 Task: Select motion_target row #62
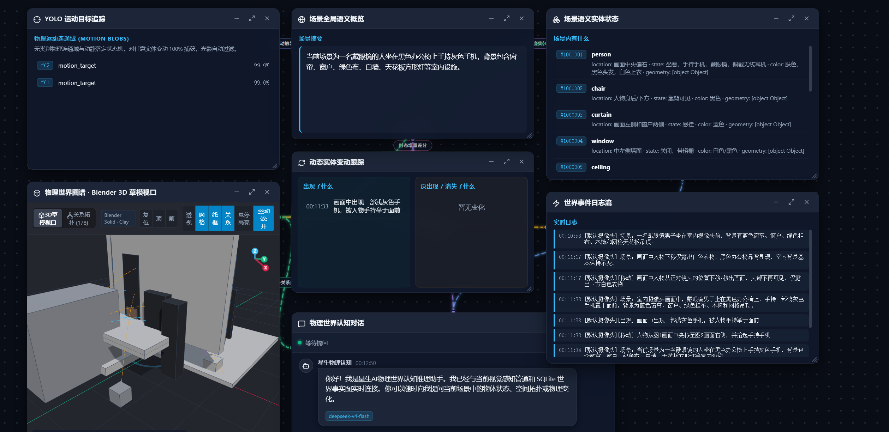tap(153, 66)
